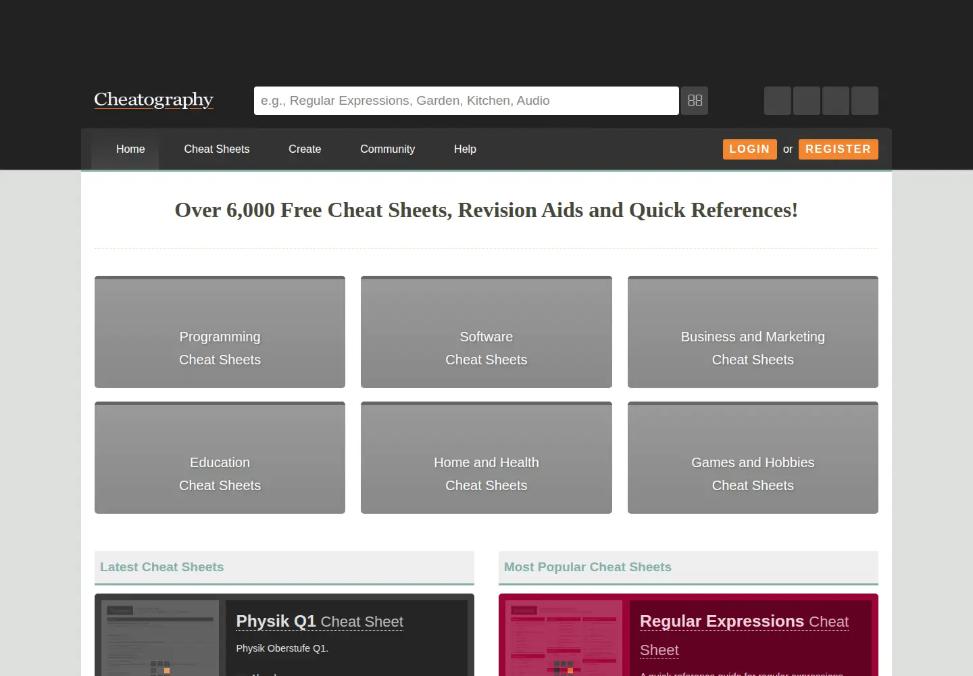This screenshot has width=973, height=676.
Task: Click the Most Popular Cheat Sheets heading
Action: (588, 567)
